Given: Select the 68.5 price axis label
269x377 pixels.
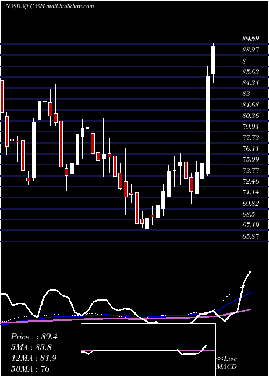Looking at the screenshot, I should click(249, 214).
